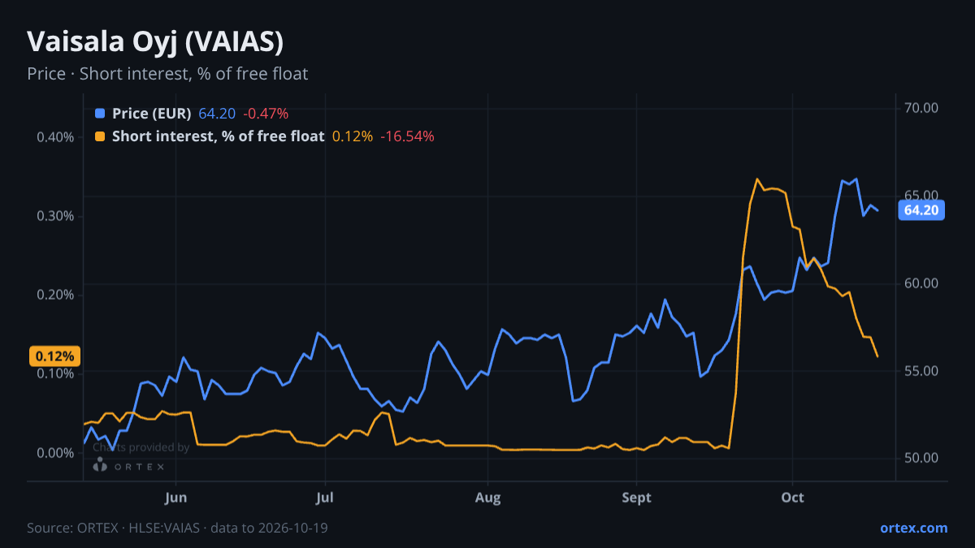Click the 0.30% left axis label
This screenshot has width=975, height=548.
(55, 216)
